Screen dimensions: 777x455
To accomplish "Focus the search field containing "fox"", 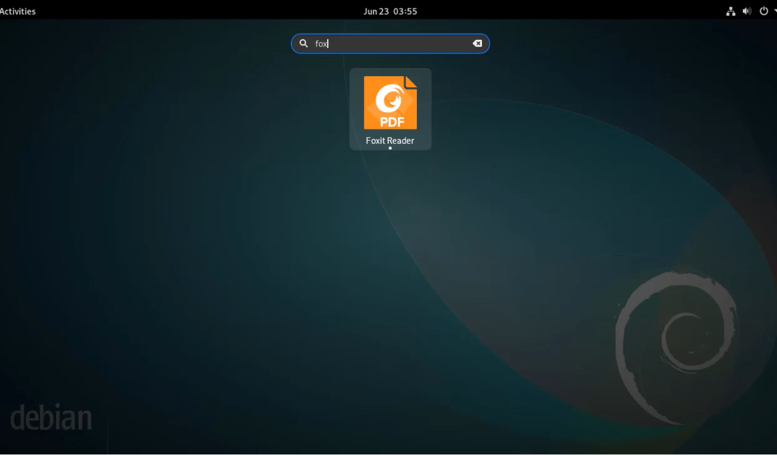I will click(x=391, y=43).
